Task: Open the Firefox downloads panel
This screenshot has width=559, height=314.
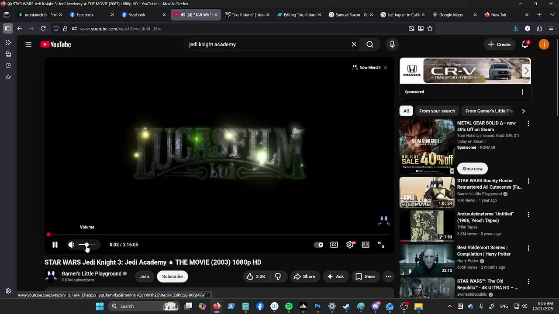Action: tap(516, 28)
